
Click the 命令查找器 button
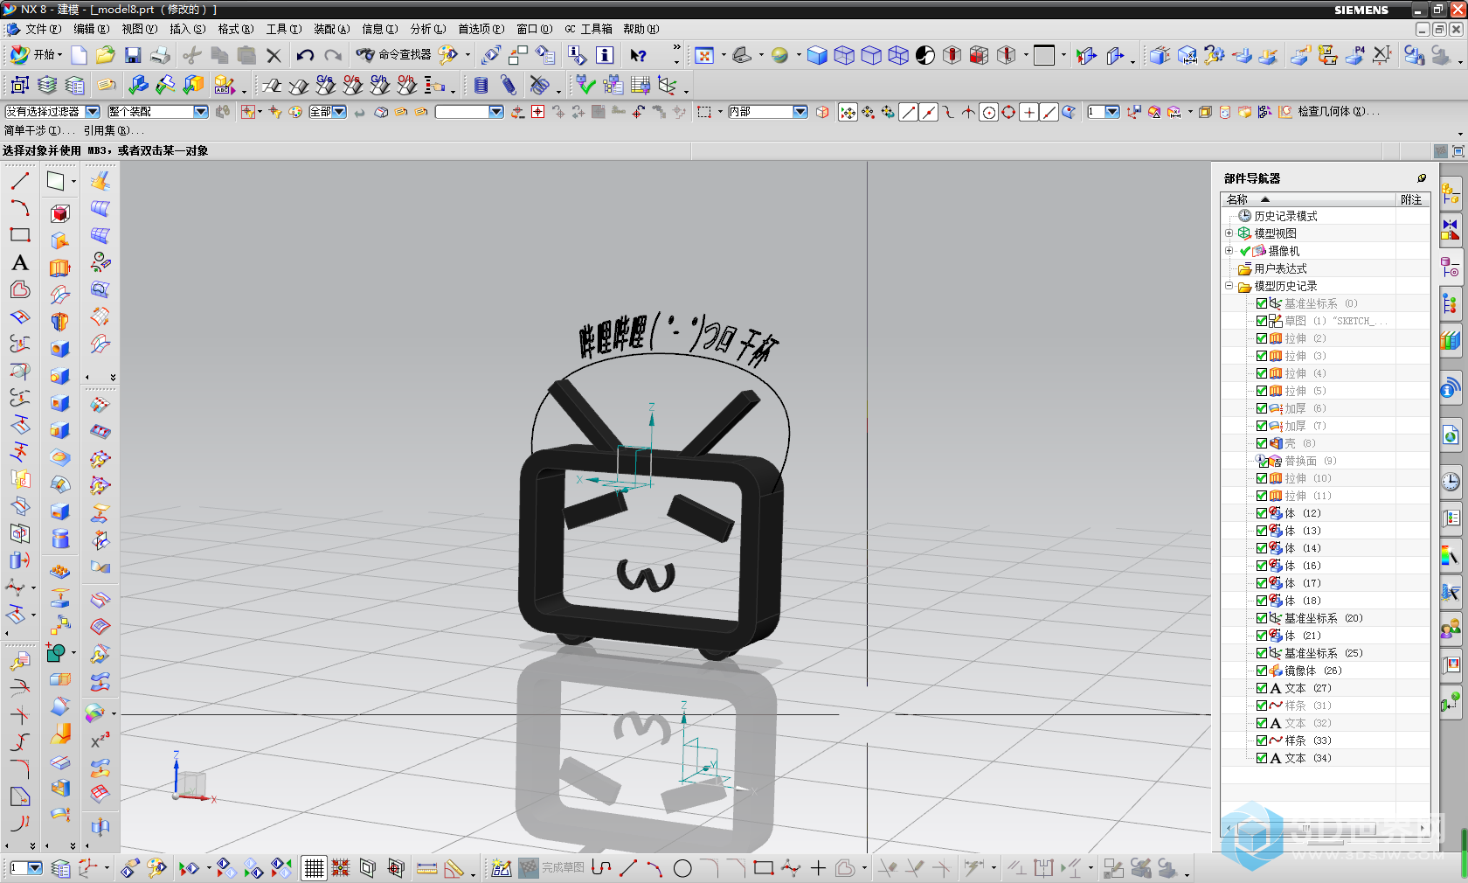click(394, 55)
